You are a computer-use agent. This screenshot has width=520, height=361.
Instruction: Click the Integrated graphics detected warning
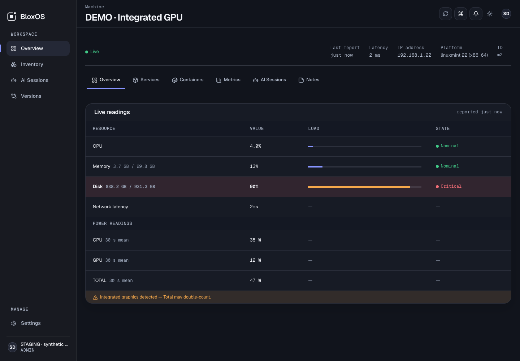[x=156, y=297]
